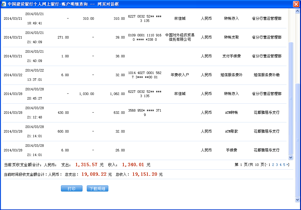Select the 年费收入户 cell
Image resolution: width=301 pixels, height=210 pixels.
(x=180, y=75)
